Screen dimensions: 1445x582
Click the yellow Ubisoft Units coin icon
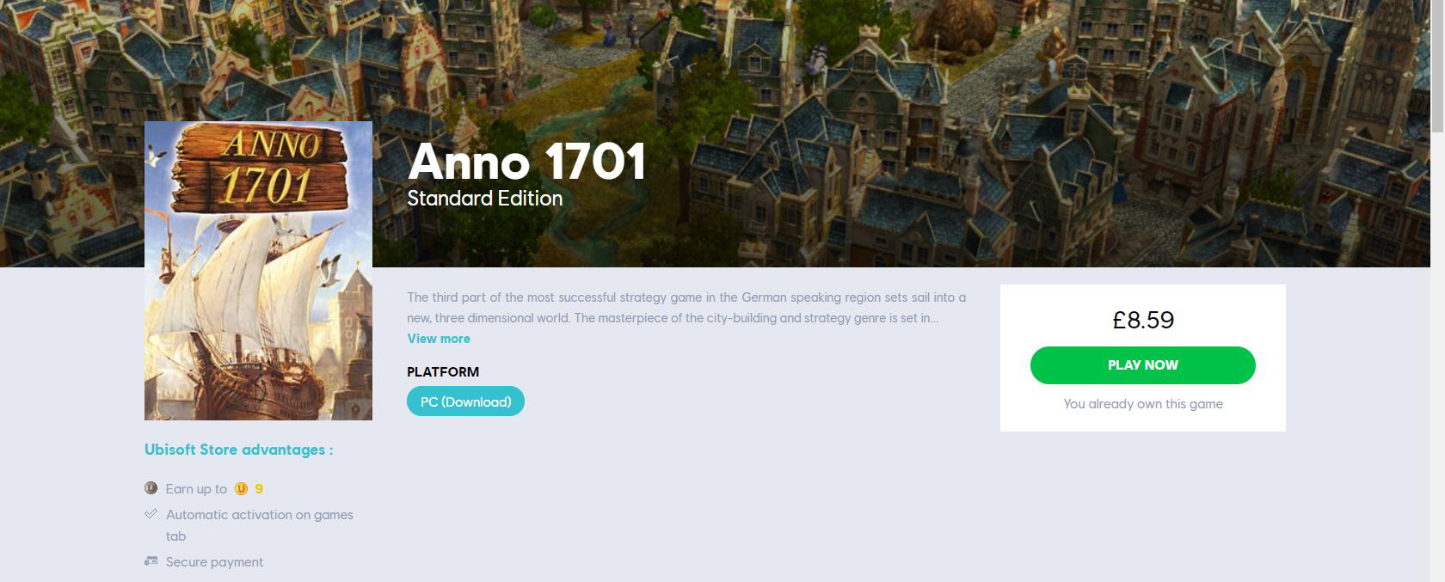pos(241,489)
